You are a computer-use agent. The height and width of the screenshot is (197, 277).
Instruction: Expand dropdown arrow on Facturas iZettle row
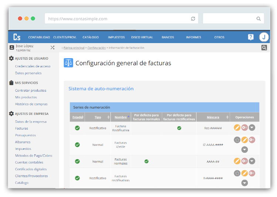click(x=244, y=149)
